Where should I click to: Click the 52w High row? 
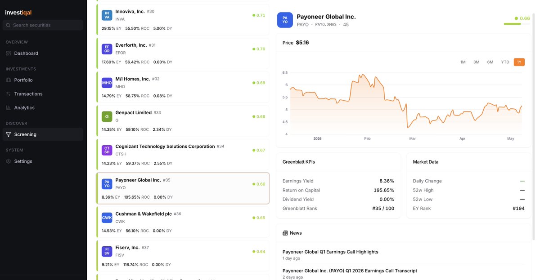469,190
